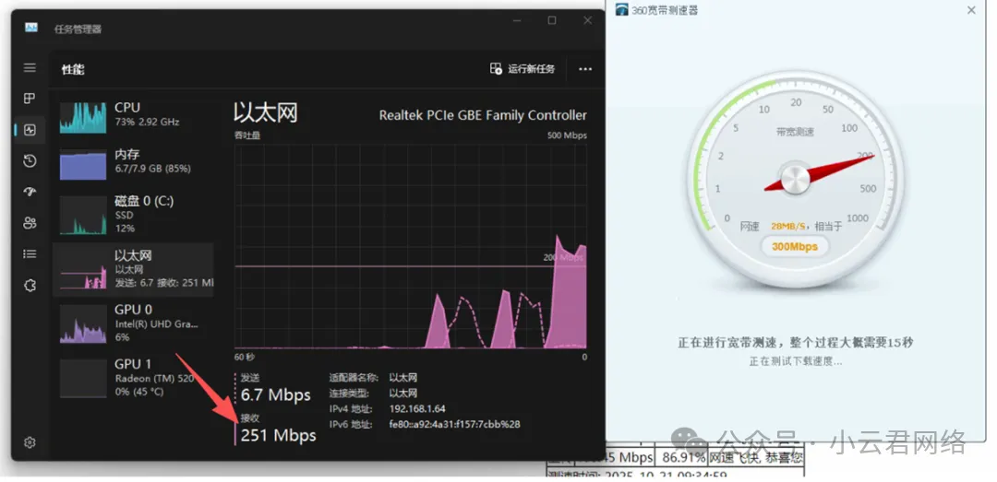Click the 运行新任务 button
The image size is (997, 482).
[523, 69]
